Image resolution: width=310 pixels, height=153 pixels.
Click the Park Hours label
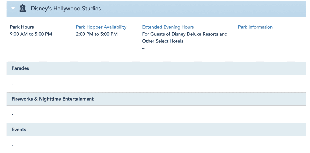click(x=22, y=27)
